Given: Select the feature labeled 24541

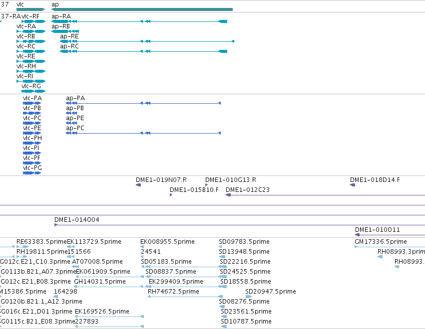Looking at the screenshot, I should 151,252.
